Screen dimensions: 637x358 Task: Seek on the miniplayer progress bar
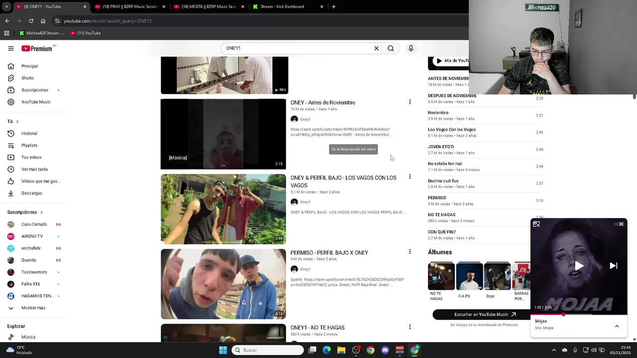click(579, 314)
